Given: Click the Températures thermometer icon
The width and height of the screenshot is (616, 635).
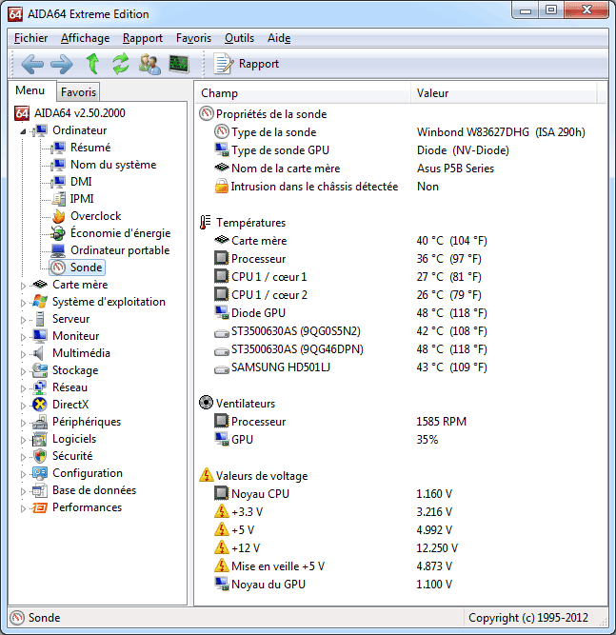Looking at the screenshot, I should tap(206, 223).
